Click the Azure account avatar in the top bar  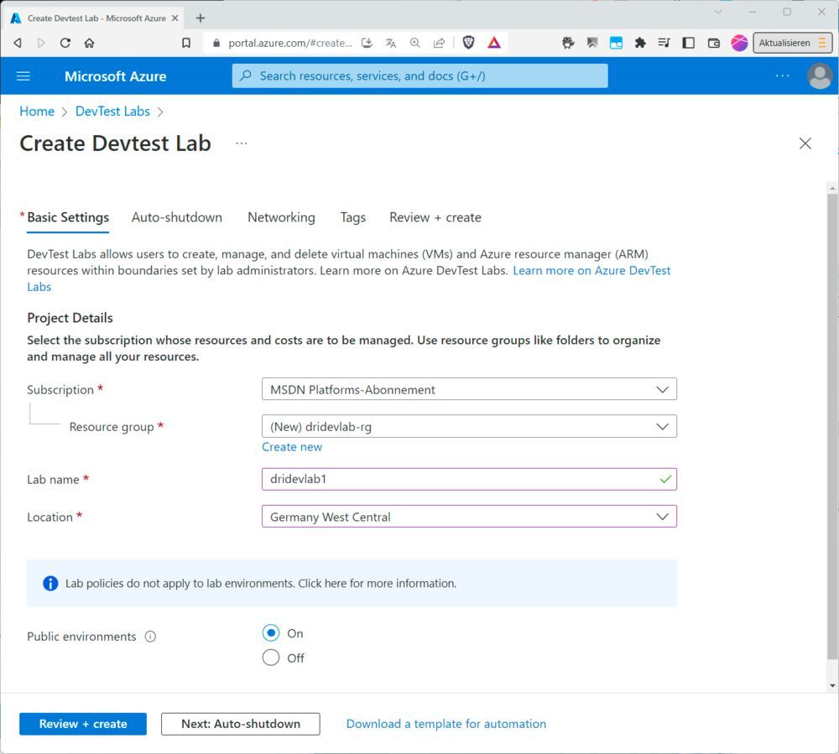pos(820,76)
